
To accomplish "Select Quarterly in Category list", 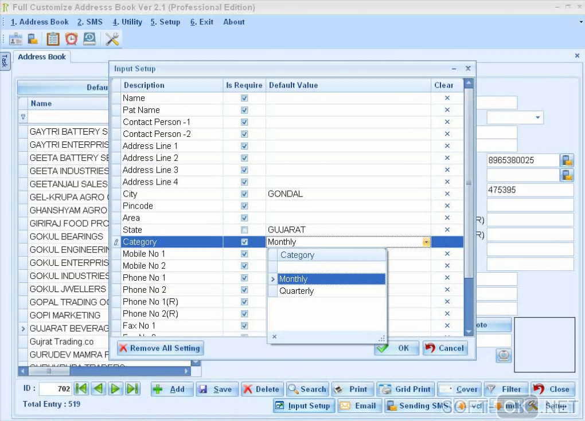I will tap(331, 291).
